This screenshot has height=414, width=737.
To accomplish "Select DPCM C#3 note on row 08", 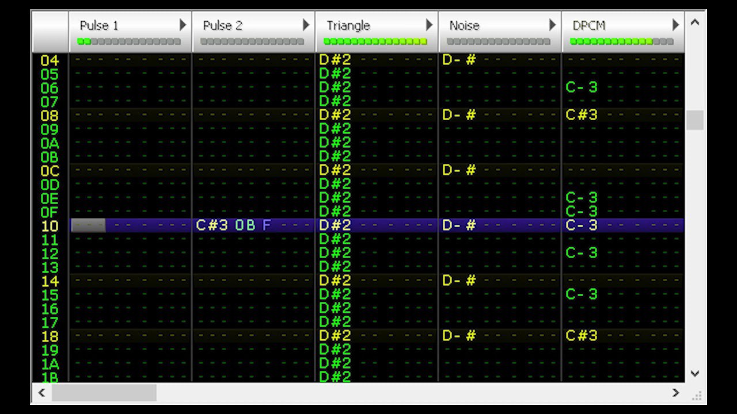I will pyautogui.click(x=582, y=114).
